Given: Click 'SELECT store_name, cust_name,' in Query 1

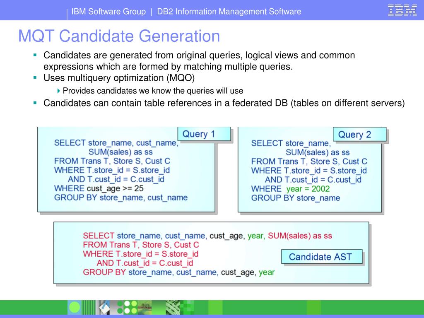Looking at the screenshot, I should tap(116, 143).
